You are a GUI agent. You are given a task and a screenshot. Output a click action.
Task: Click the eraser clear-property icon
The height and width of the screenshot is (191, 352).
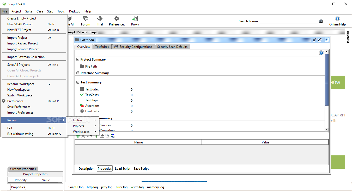coord(102,136)
